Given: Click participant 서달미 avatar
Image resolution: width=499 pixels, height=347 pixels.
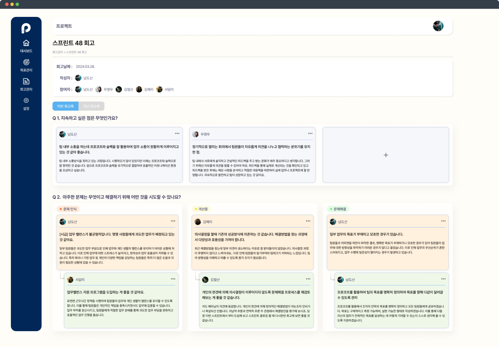Looking at the screenshot, I should (x=159, y=89).
